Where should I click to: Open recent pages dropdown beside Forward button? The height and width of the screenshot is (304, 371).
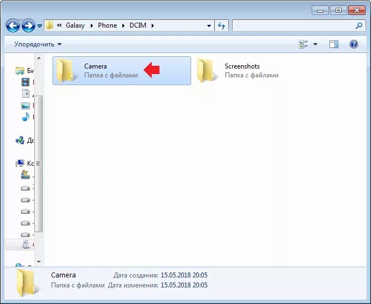pos(39,25)
